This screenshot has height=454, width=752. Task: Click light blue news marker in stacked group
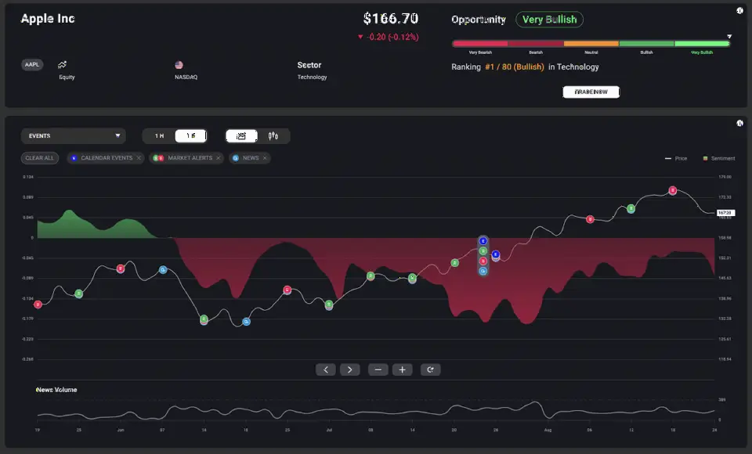coord(483,272)
